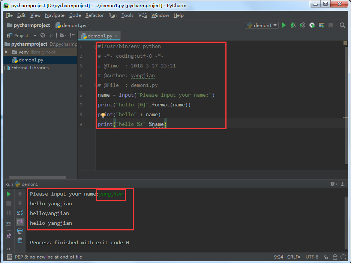This screenshot has width=351, height=263.
Task: Open Search Everywhere magnifier icon
Action: coord(342,25)
